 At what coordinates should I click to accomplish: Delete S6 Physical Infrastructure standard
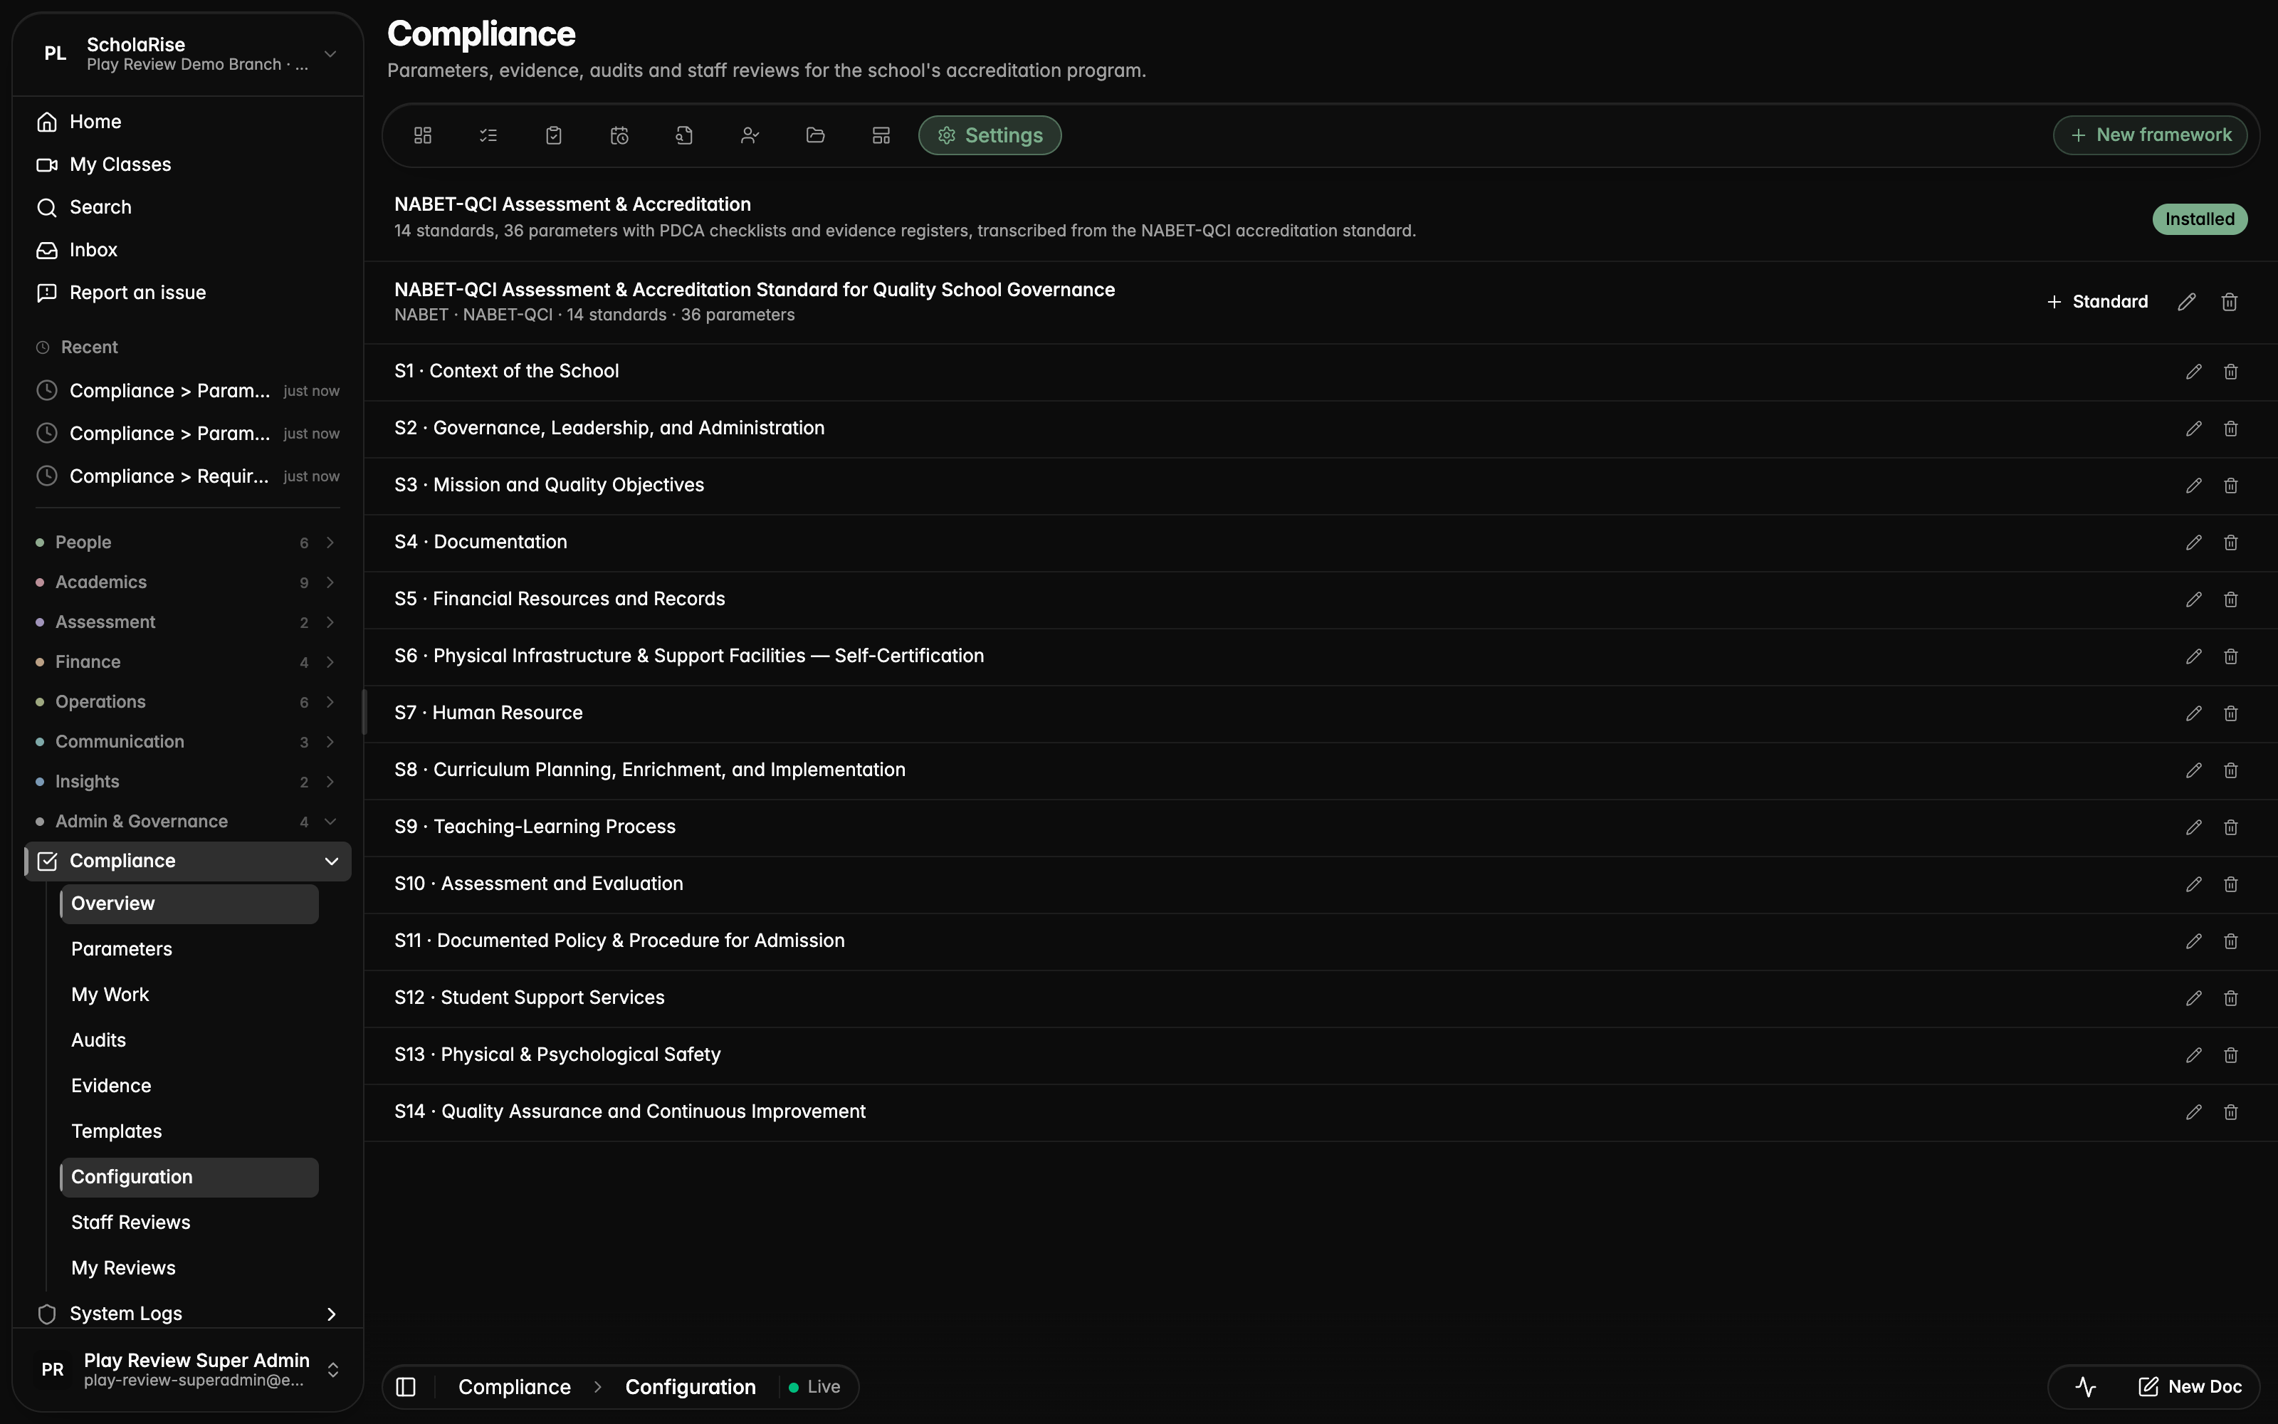point(2230,656)
